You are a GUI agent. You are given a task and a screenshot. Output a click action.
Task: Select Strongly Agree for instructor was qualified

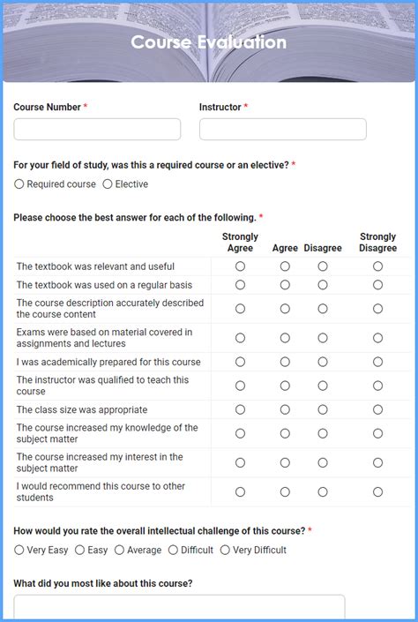point(240,386)
